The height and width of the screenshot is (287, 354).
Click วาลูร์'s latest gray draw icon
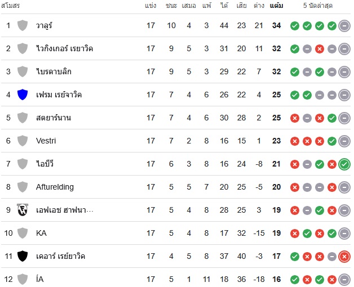[344, 26]
